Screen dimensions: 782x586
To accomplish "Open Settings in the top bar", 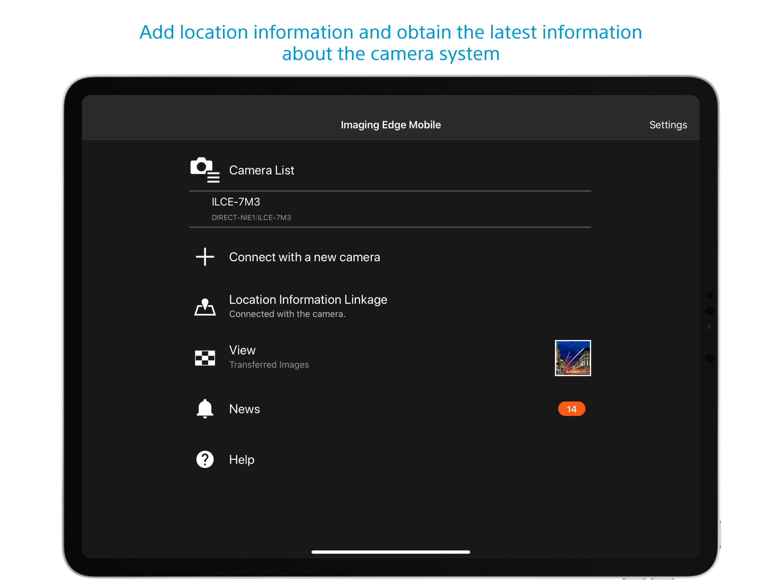I will coord(668,125).
